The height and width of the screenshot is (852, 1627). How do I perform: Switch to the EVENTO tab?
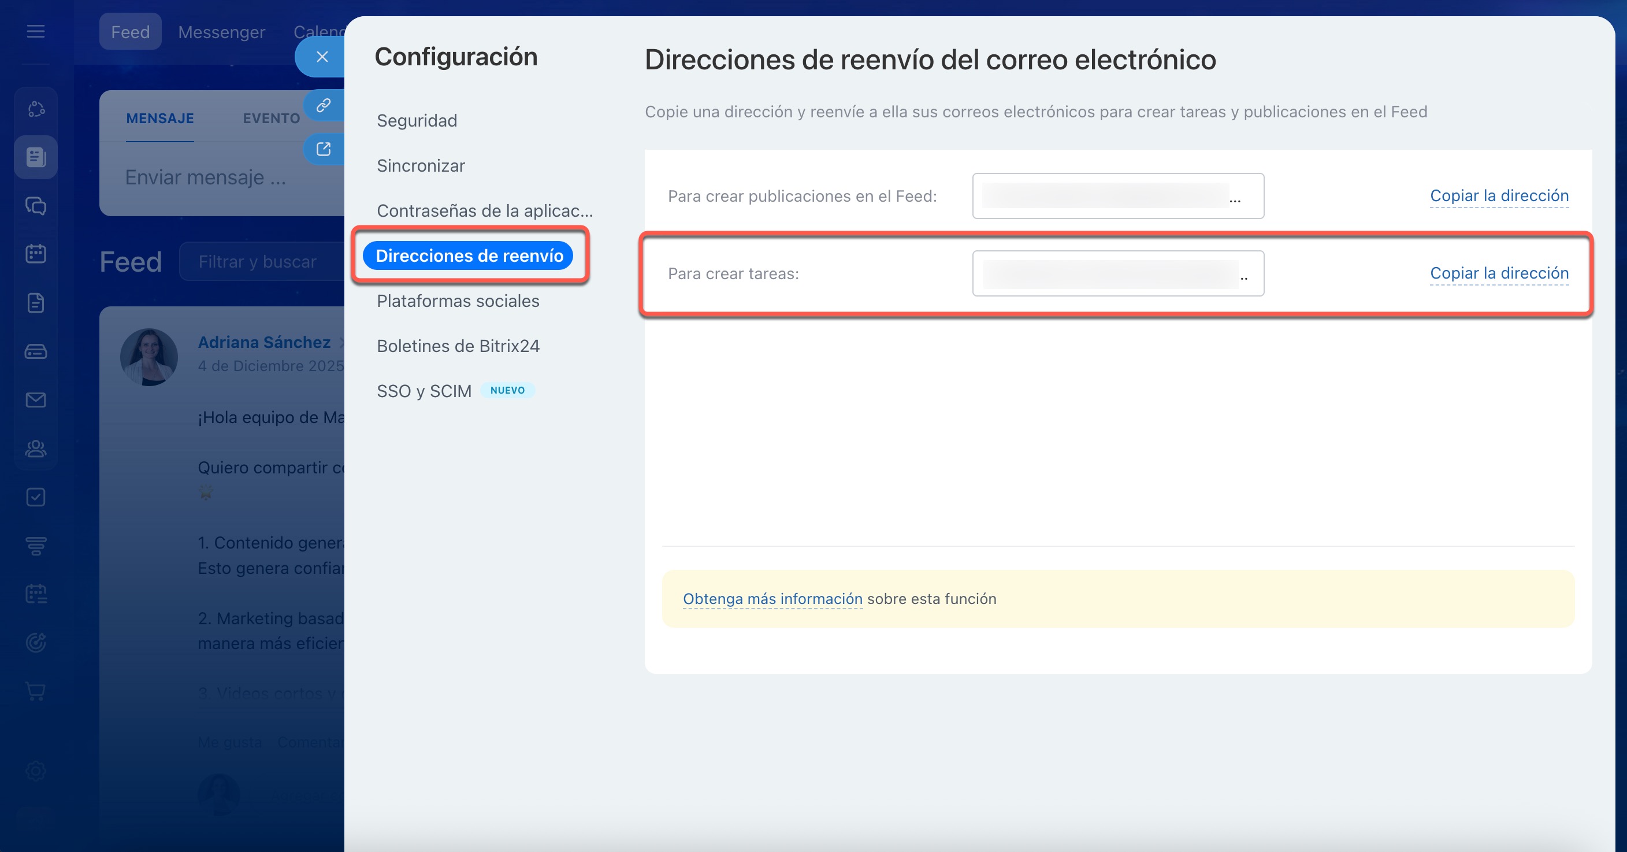271,117
